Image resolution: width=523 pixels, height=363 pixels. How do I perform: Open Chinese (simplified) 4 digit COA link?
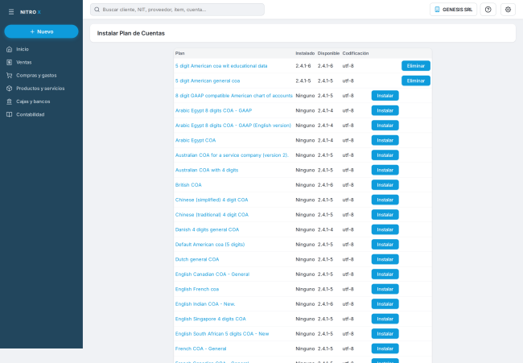point(212,200)
